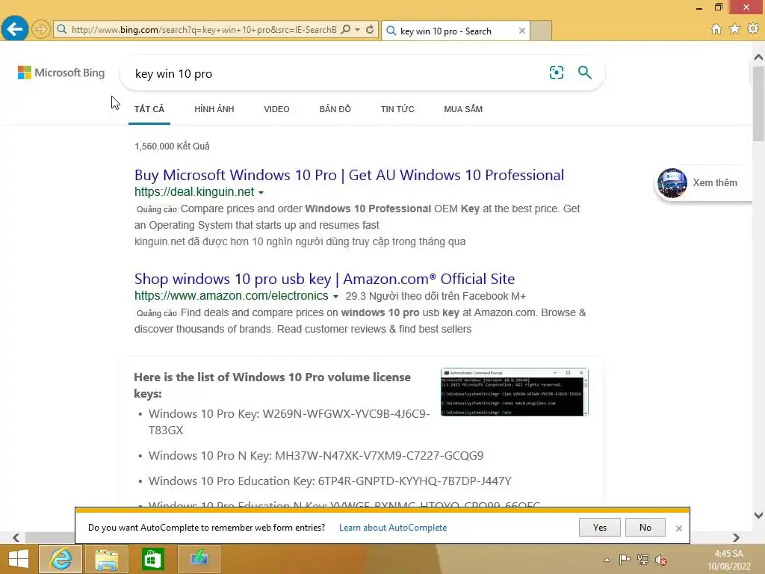Click the Windows 10 Pro Key W269N line
765x574 pixels.
click(289, 422)
